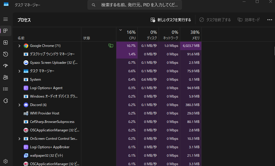Image resolution: width=275 pixels, height=166 pixels.
Task: Open the Details list sidebar icon
Action: (x=6, y=89)
